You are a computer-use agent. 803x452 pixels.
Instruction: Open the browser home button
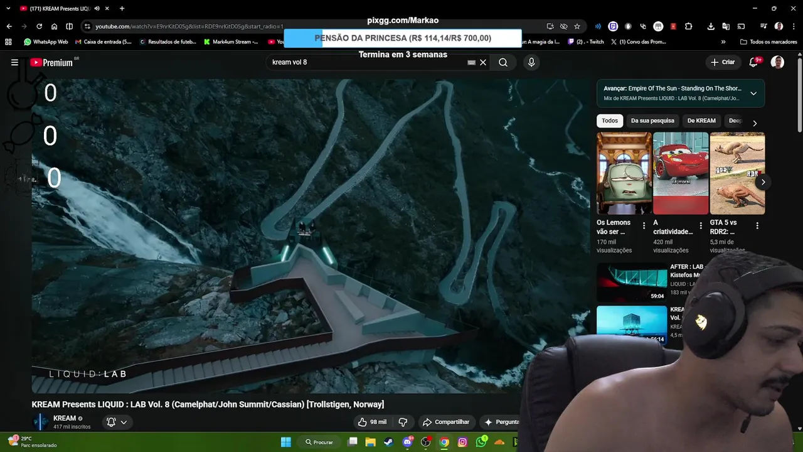[x=54, y=26]
